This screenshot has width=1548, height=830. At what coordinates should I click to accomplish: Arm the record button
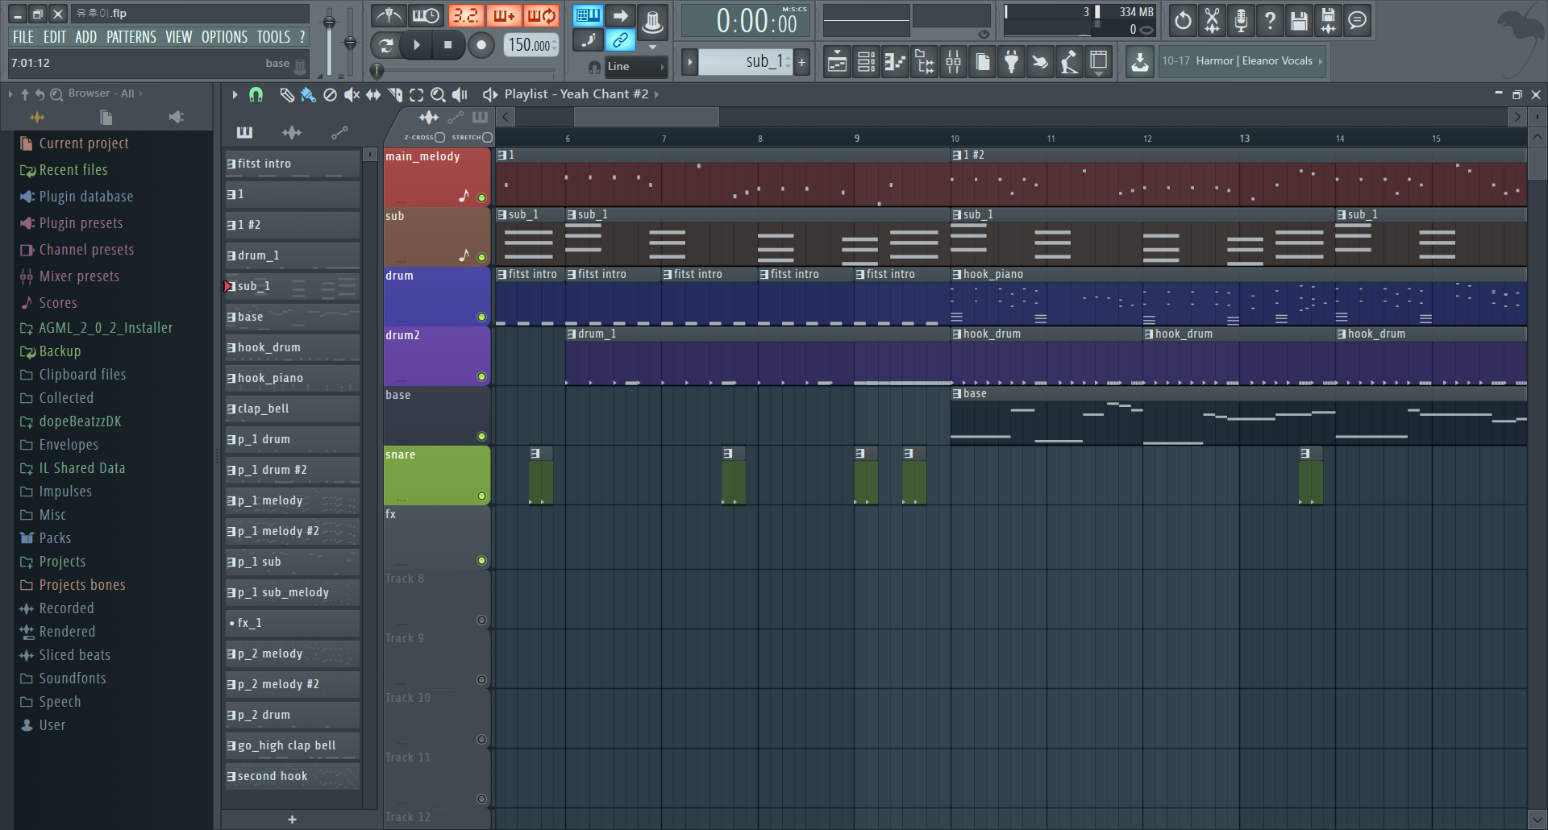tap(481, 45)
